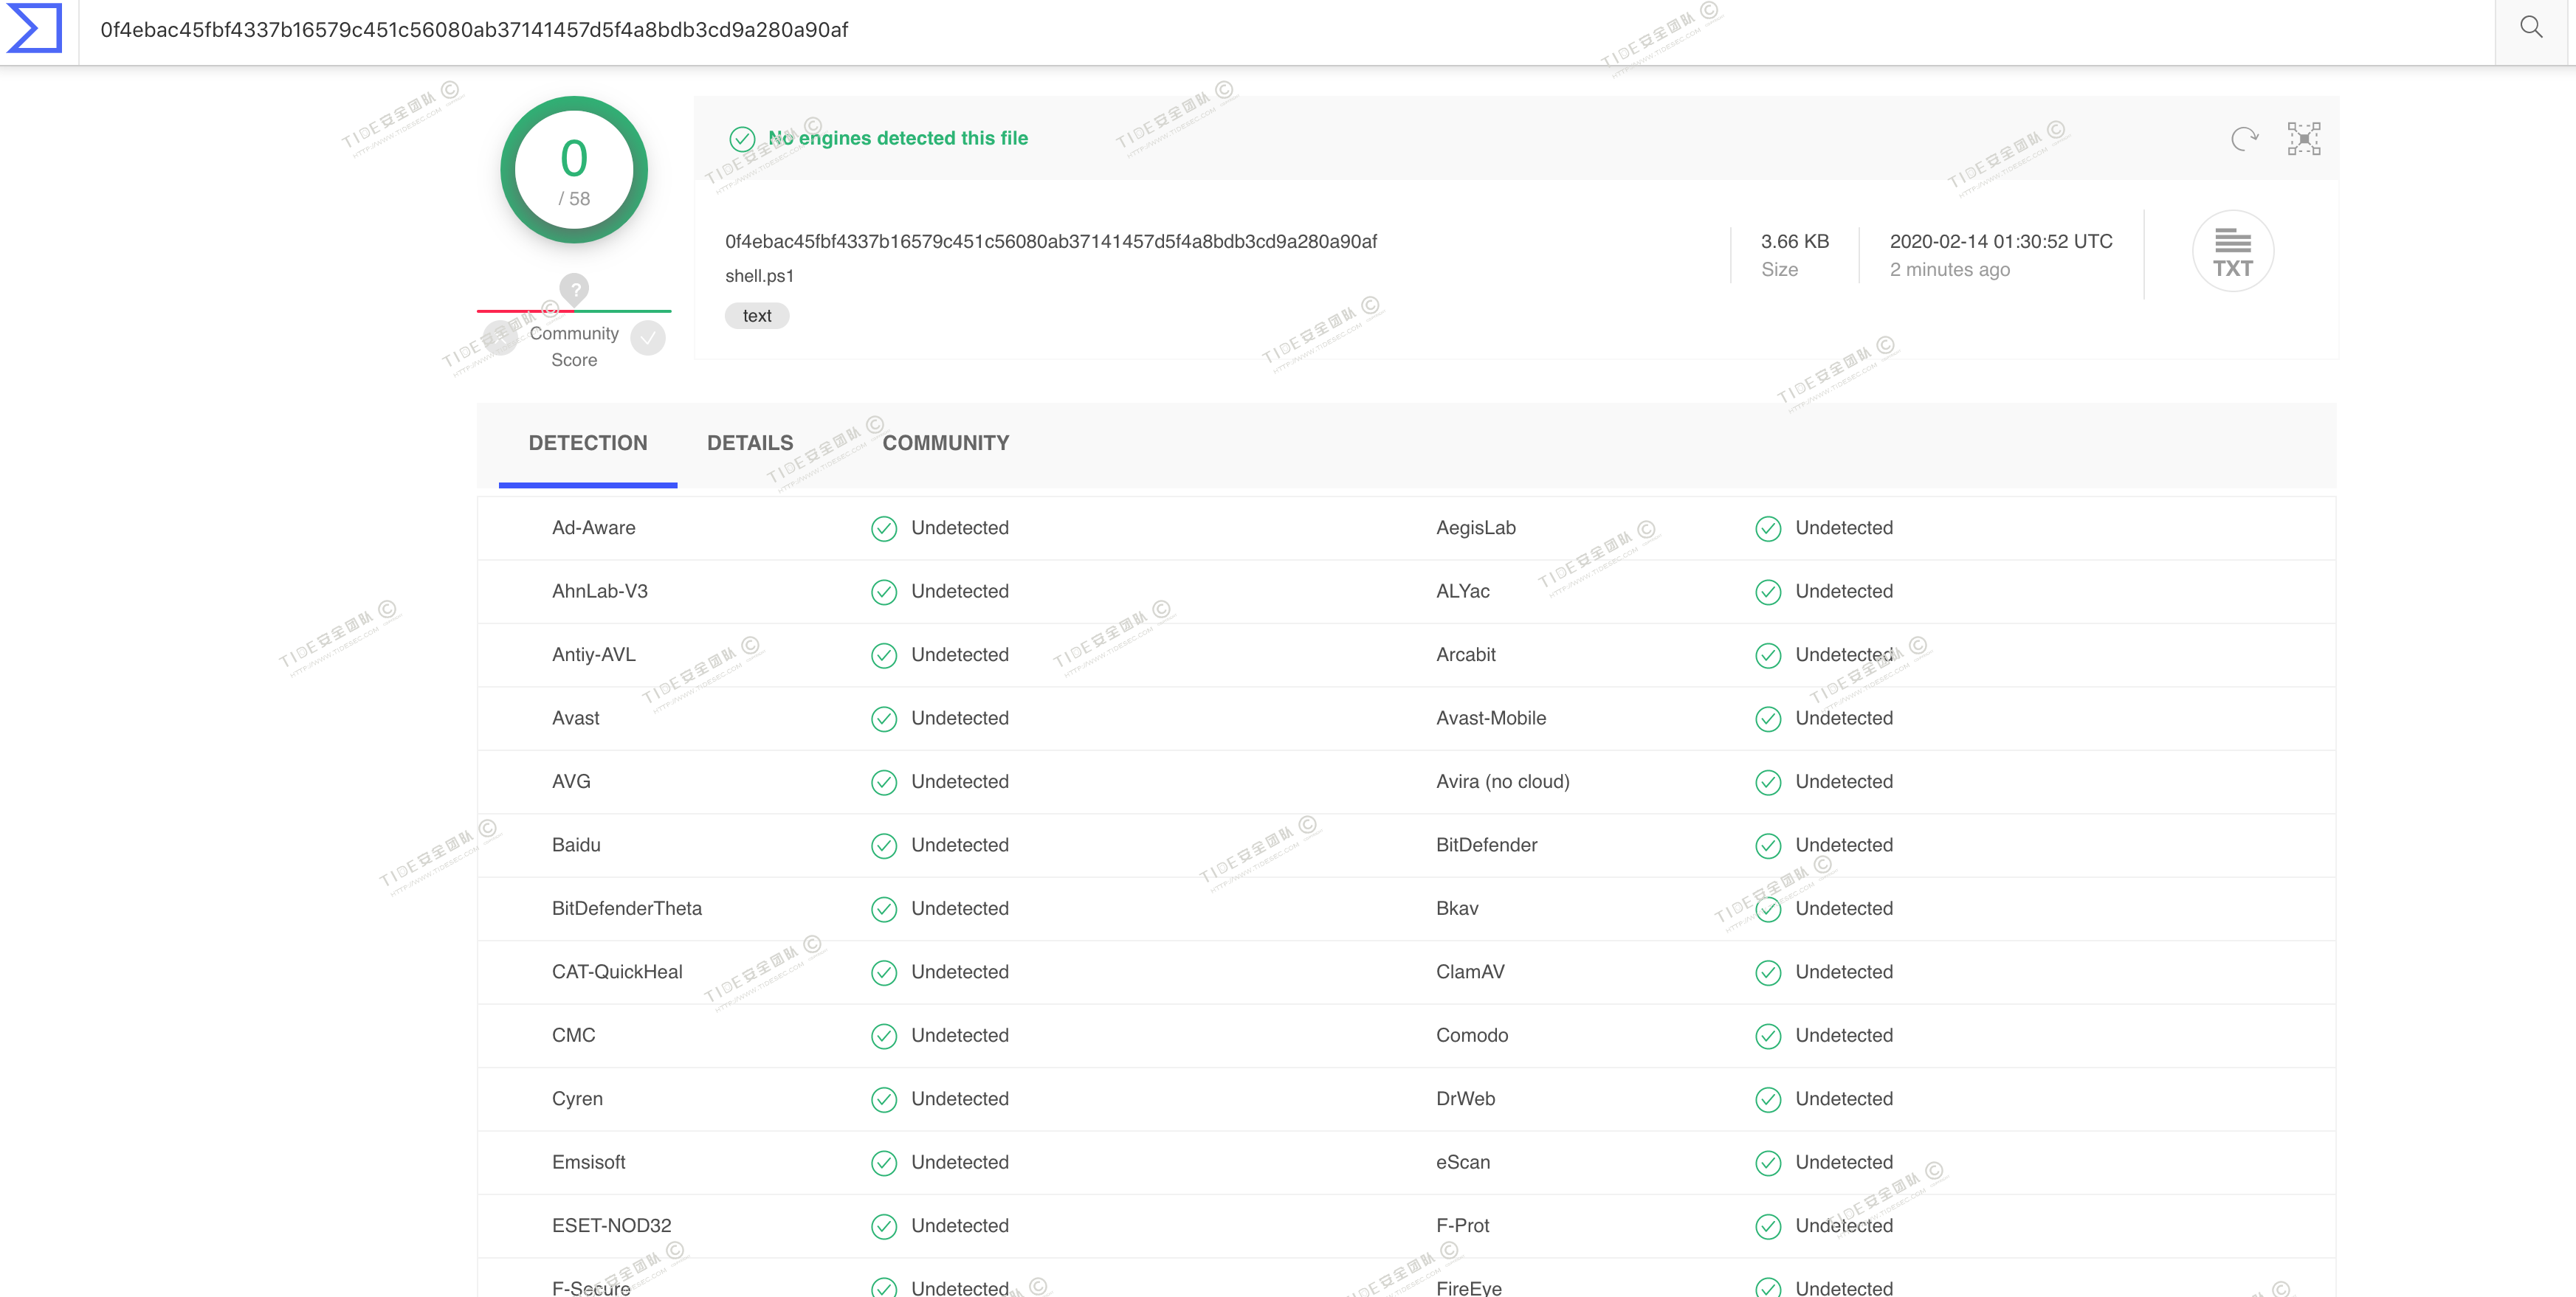Click the file hash text in summary
2576x1297 pixels.
1050,241
